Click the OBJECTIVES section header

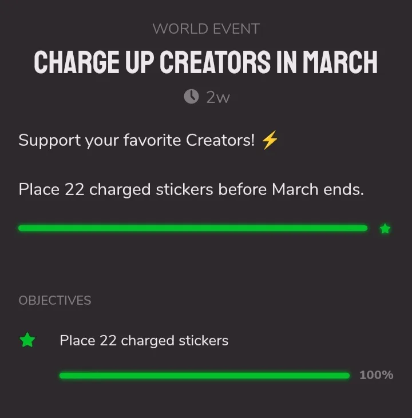(x=55, y=300)
